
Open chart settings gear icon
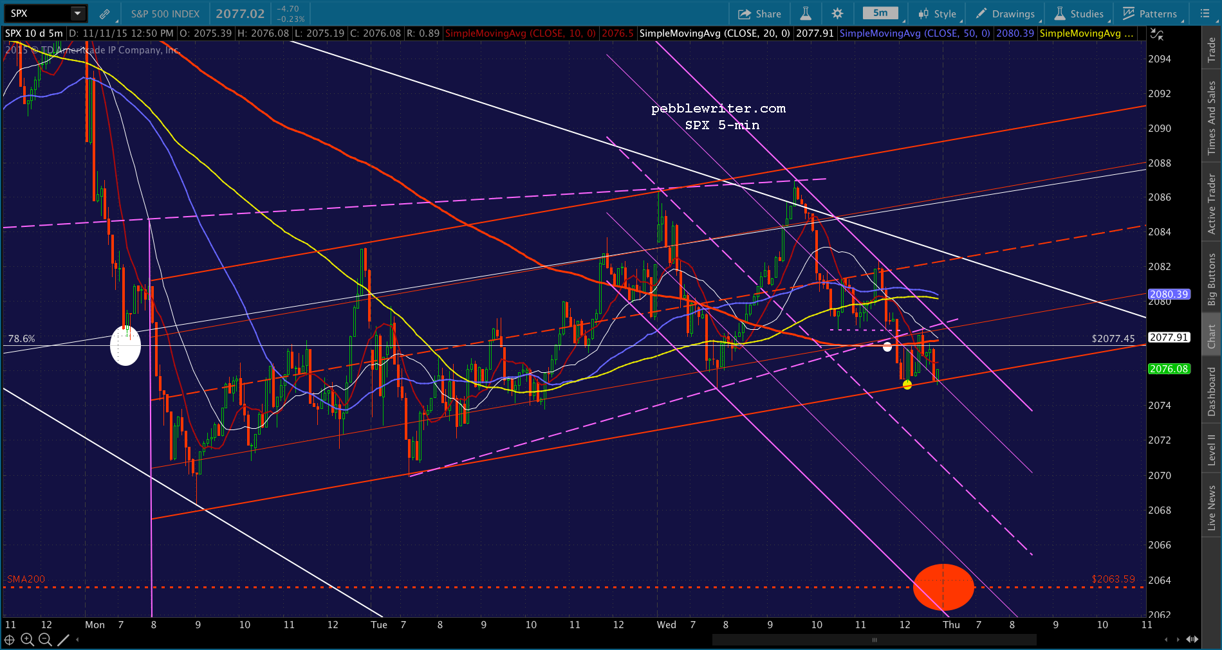coord(837,14)
